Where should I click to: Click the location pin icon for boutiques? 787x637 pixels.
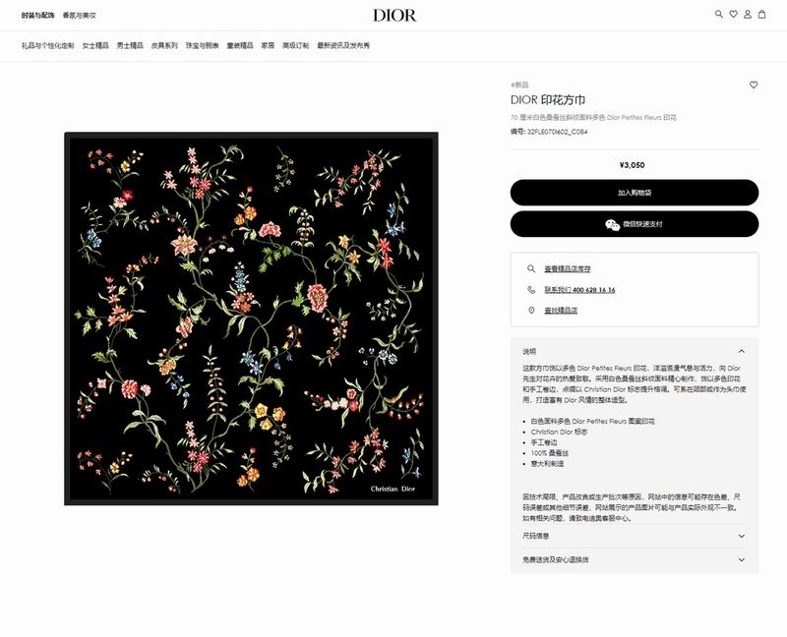point(531,311)
